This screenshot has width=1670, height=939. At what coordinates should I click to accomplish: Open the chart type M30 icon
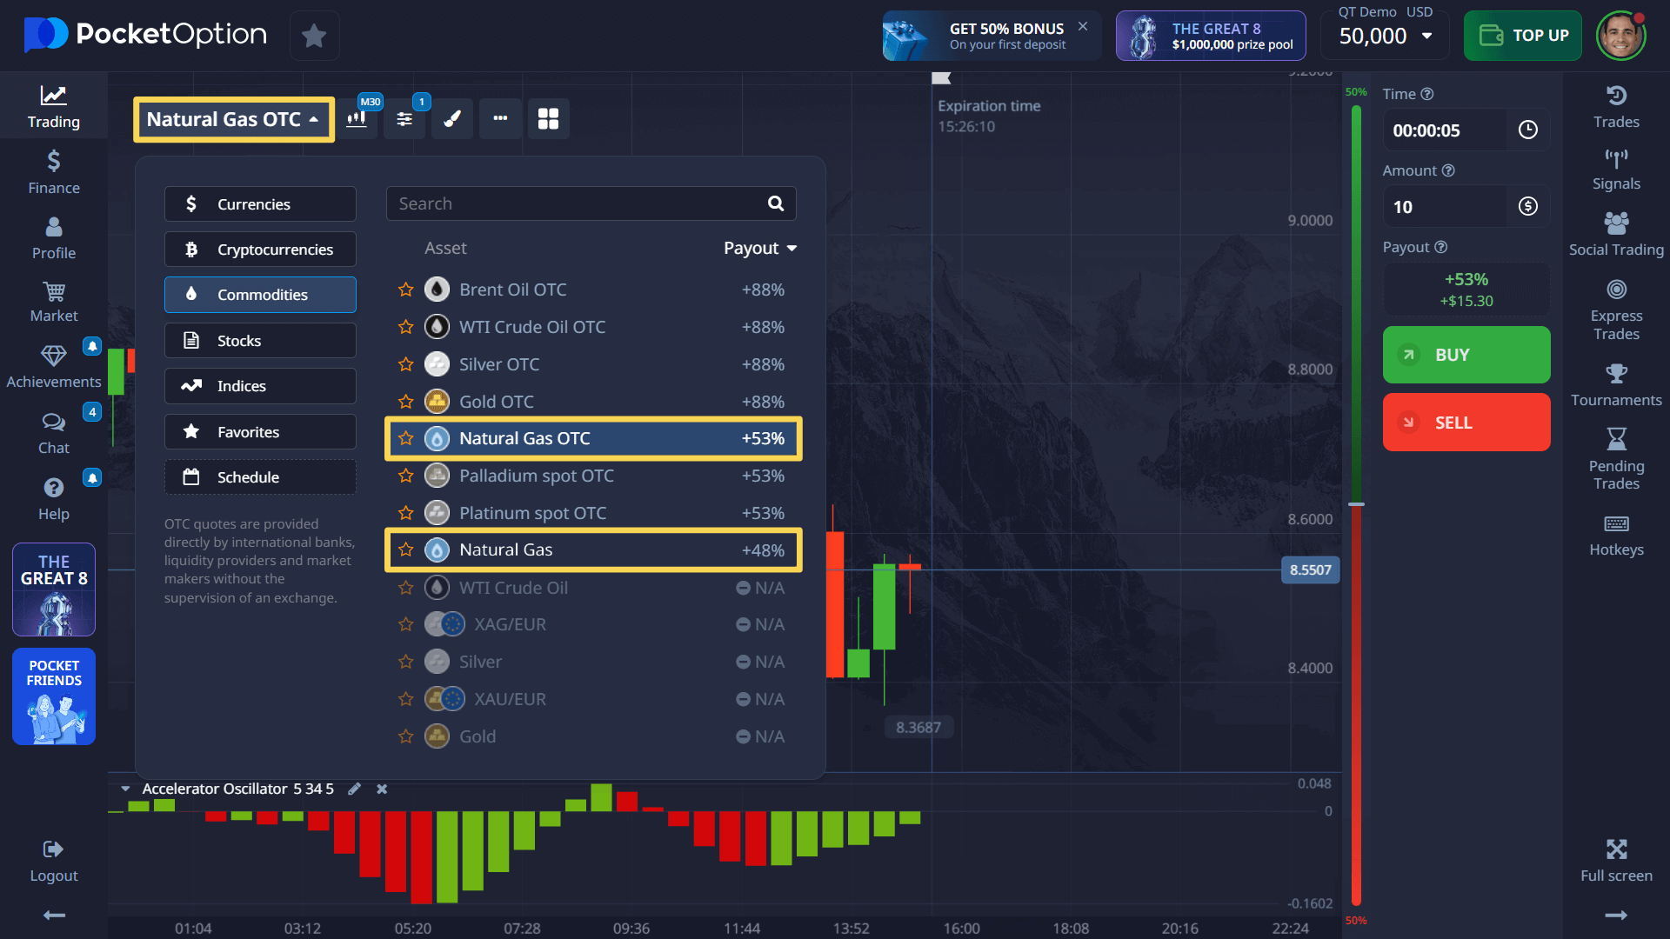point(357,119)
